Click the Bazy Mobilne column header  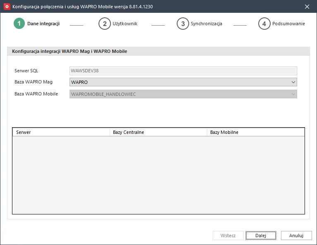(x=255, y=132)
